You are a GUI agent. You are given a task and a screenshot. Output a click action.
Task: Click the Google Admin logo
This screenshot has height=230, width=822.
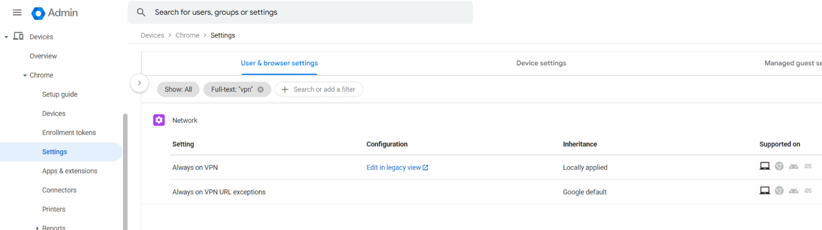[x=38, y=13]
